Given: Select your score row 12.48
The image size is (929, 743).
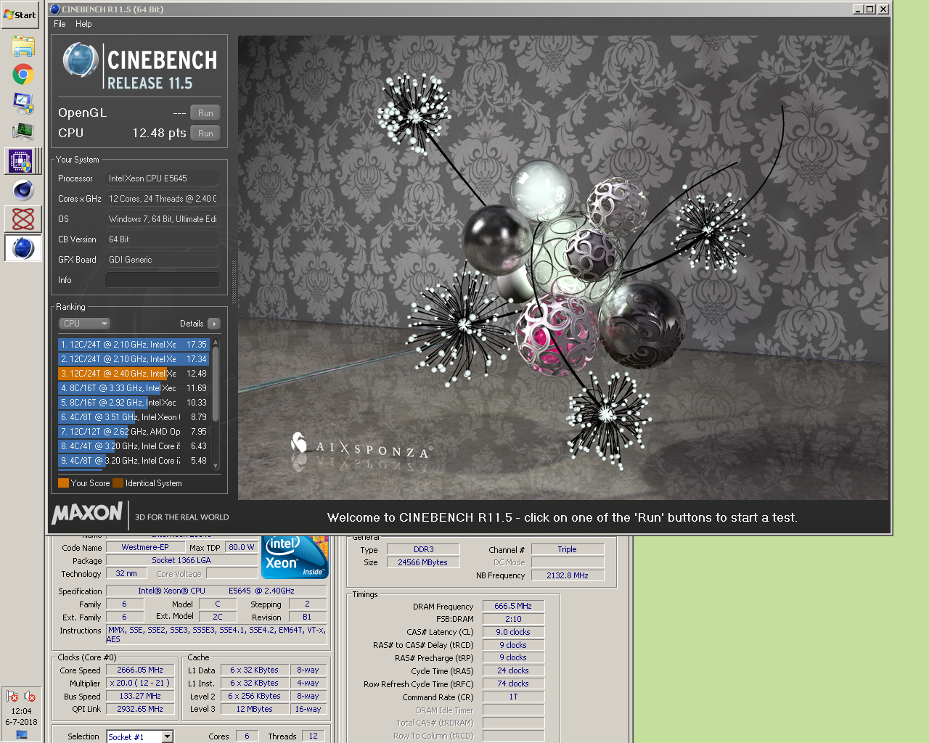Looking at the screenshot, I should (x=134, y=374).
